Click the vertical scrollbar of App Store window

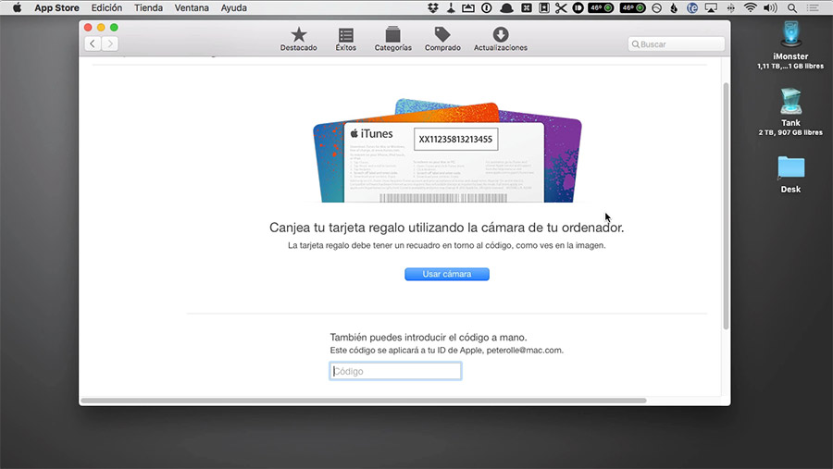[x=726, y=206]
